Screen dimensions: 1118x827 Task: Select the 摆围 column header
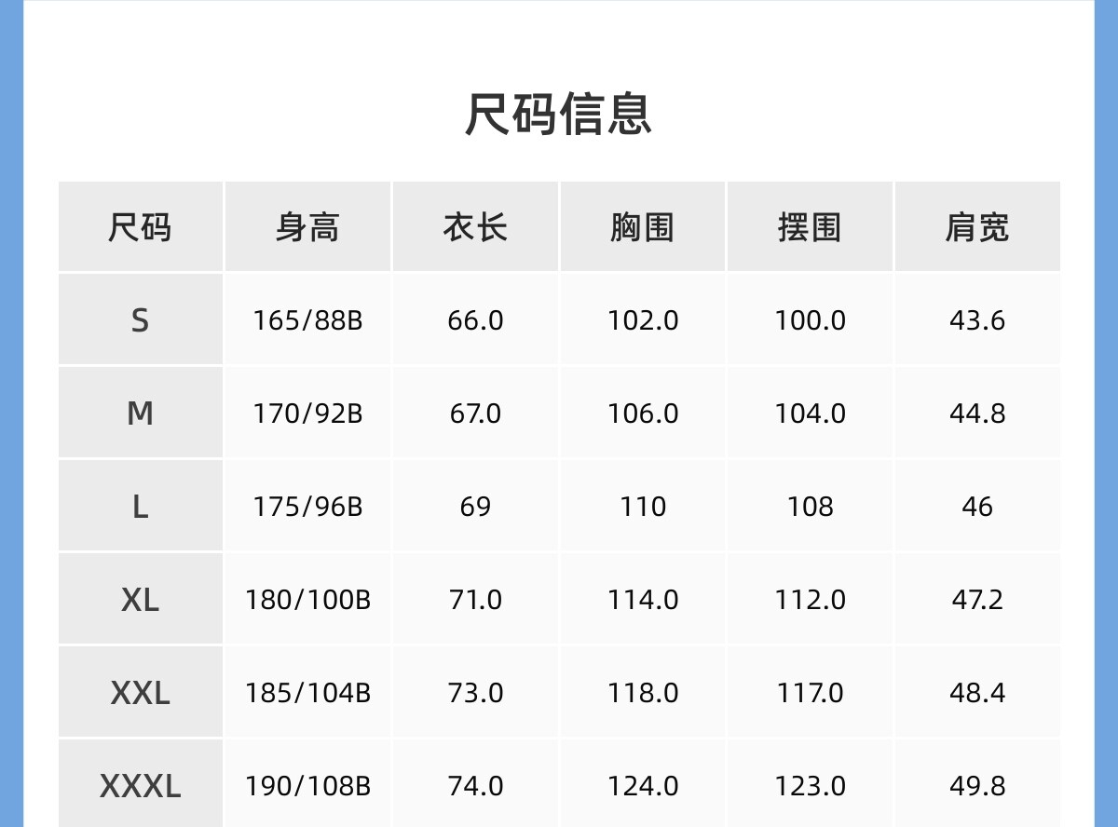tap(810, 227)
